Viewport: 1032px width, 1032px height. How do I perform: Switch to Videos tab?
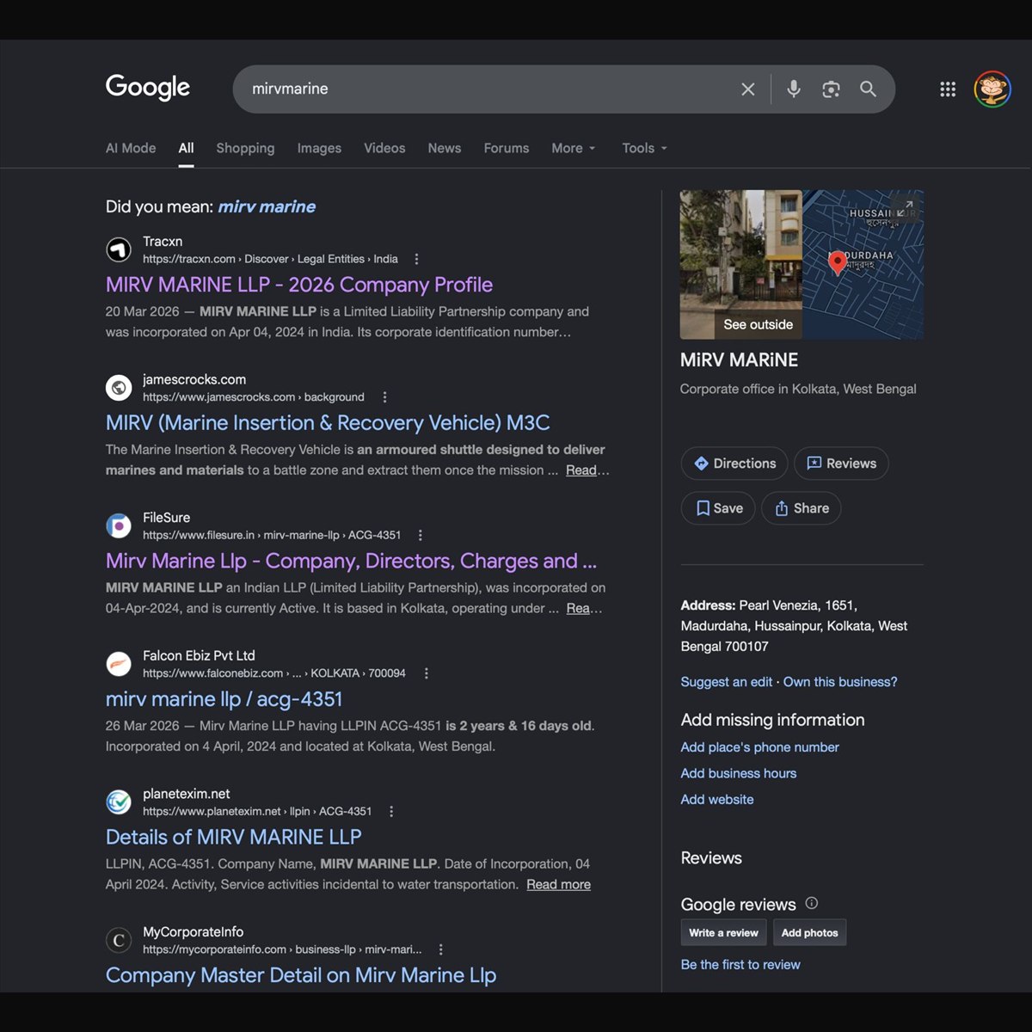384,148
